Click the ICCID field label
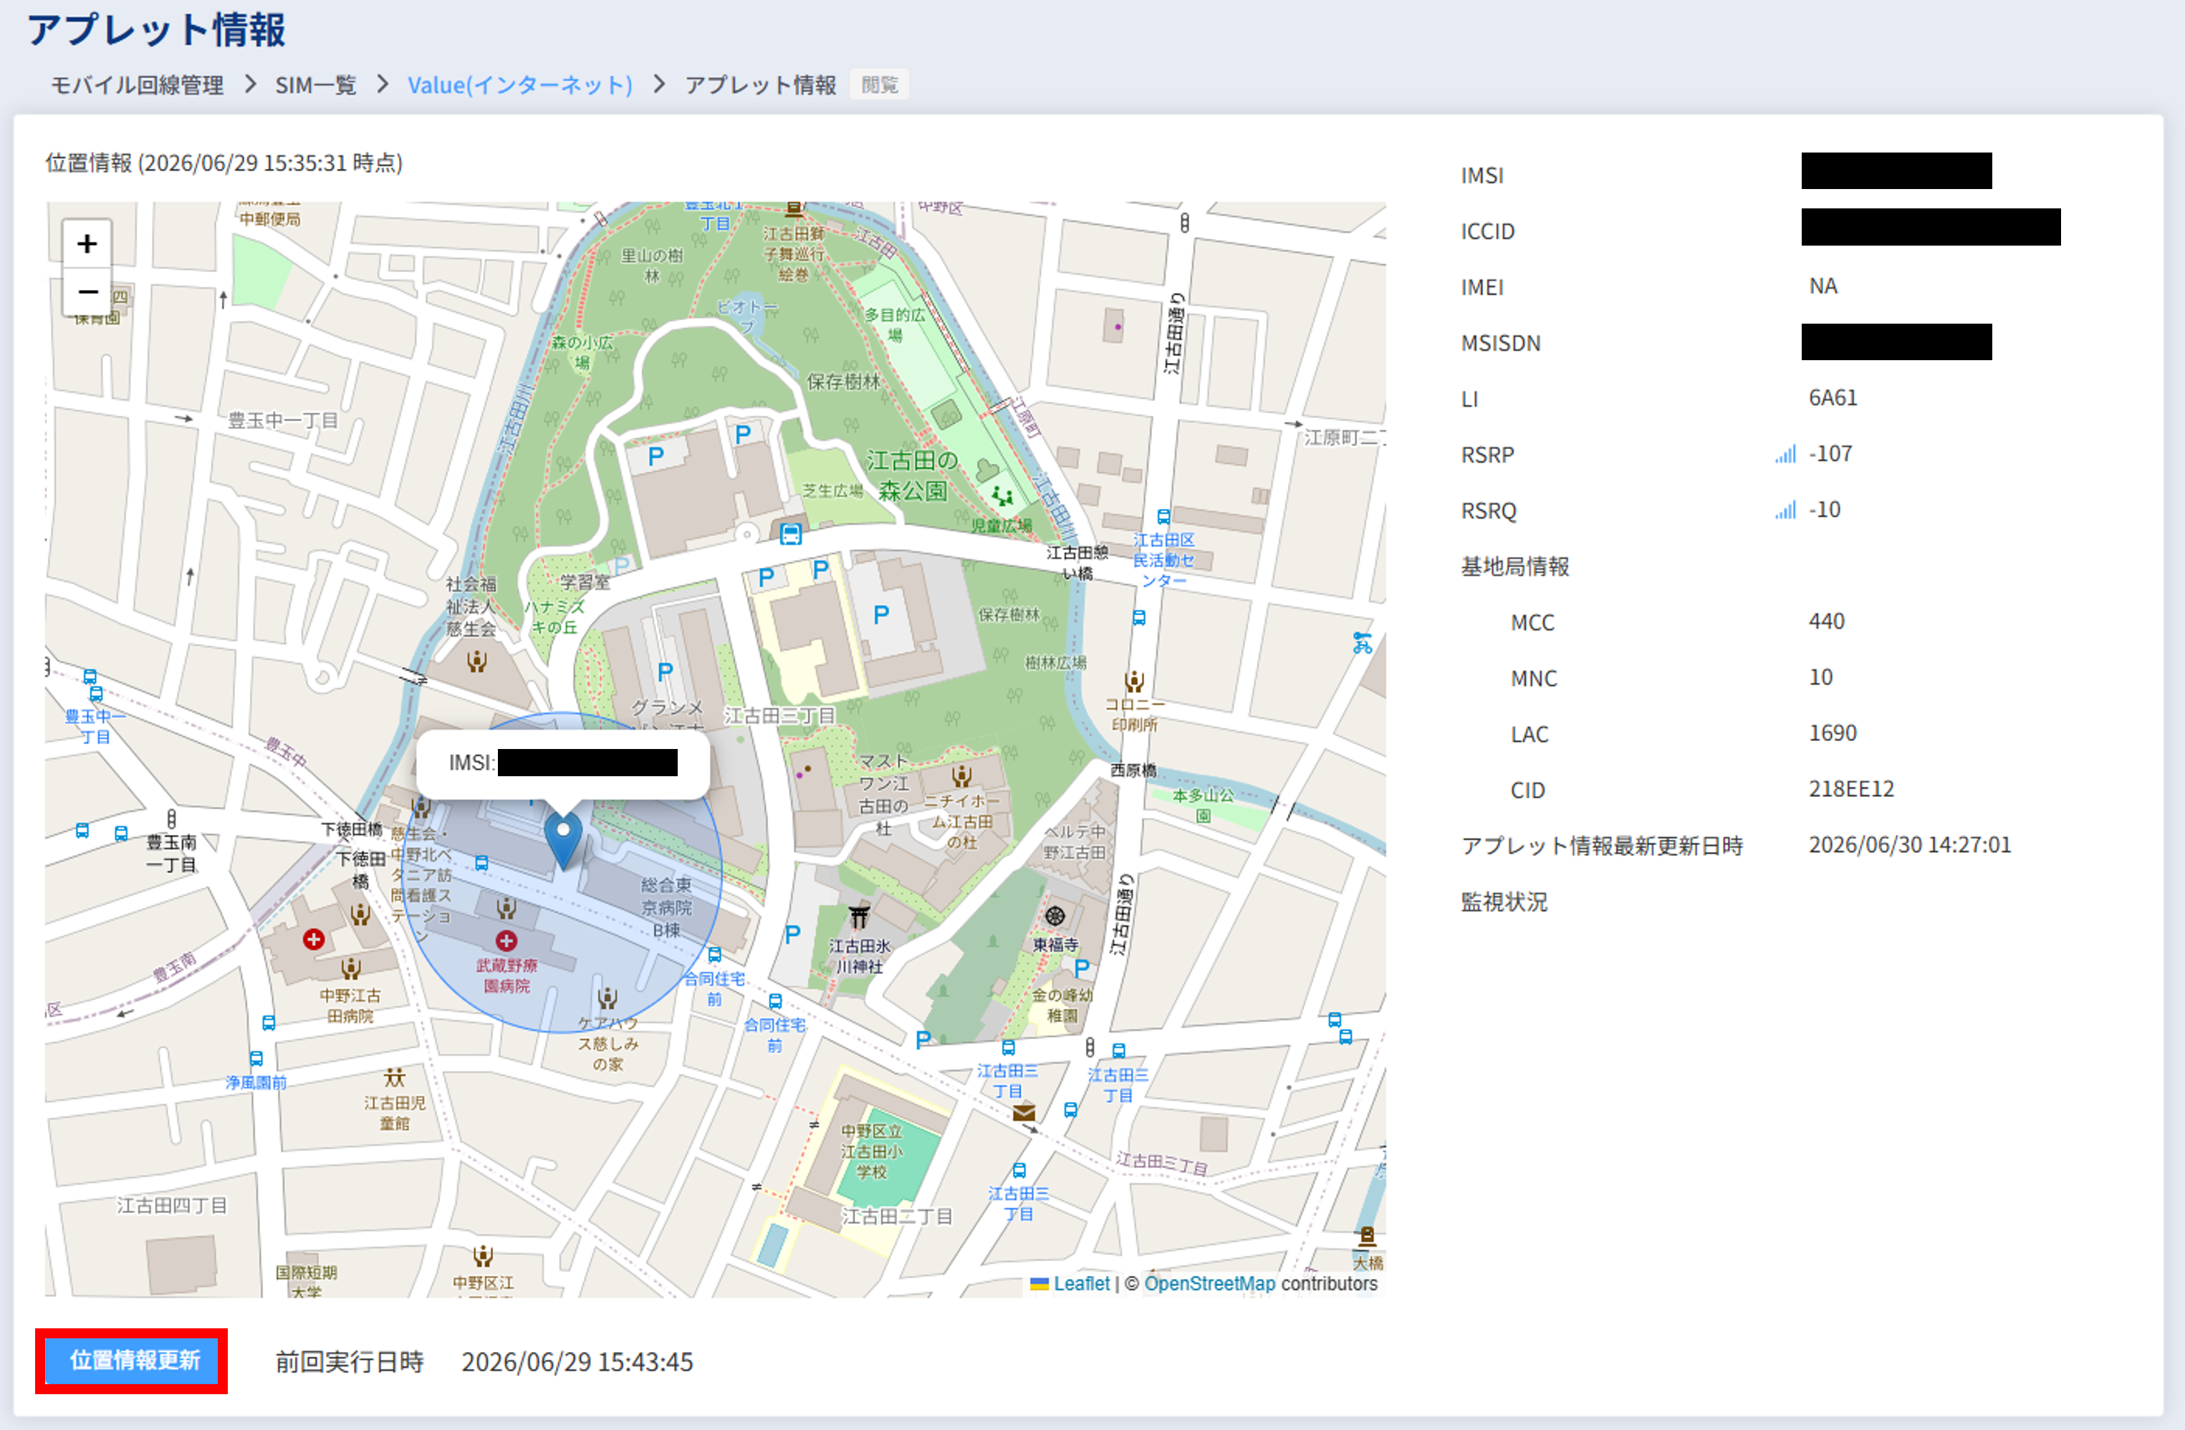Viewport: 2185px width, 1430px height. 1487,231
